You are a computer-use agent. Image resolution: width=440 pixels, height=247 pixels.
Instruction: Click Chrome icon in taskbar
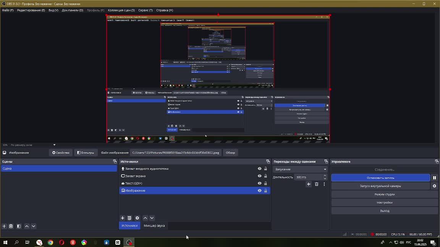(50, 242)
